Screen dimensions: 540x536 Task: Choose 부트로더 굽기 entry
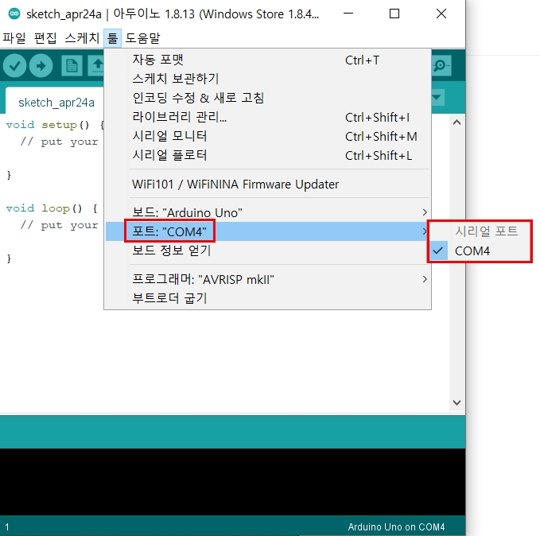click(x=268, y=298)
